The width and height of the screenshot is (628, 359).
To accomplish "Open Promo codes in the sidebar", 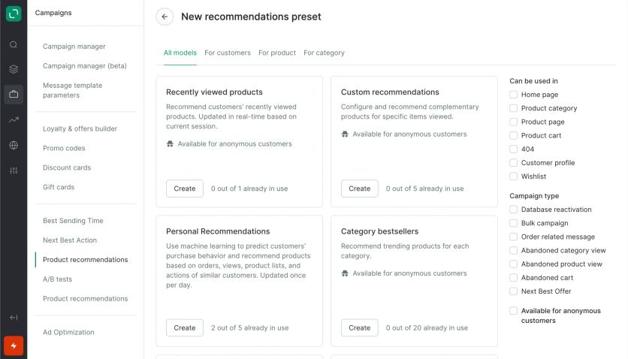I will click(x=64, y=149).
